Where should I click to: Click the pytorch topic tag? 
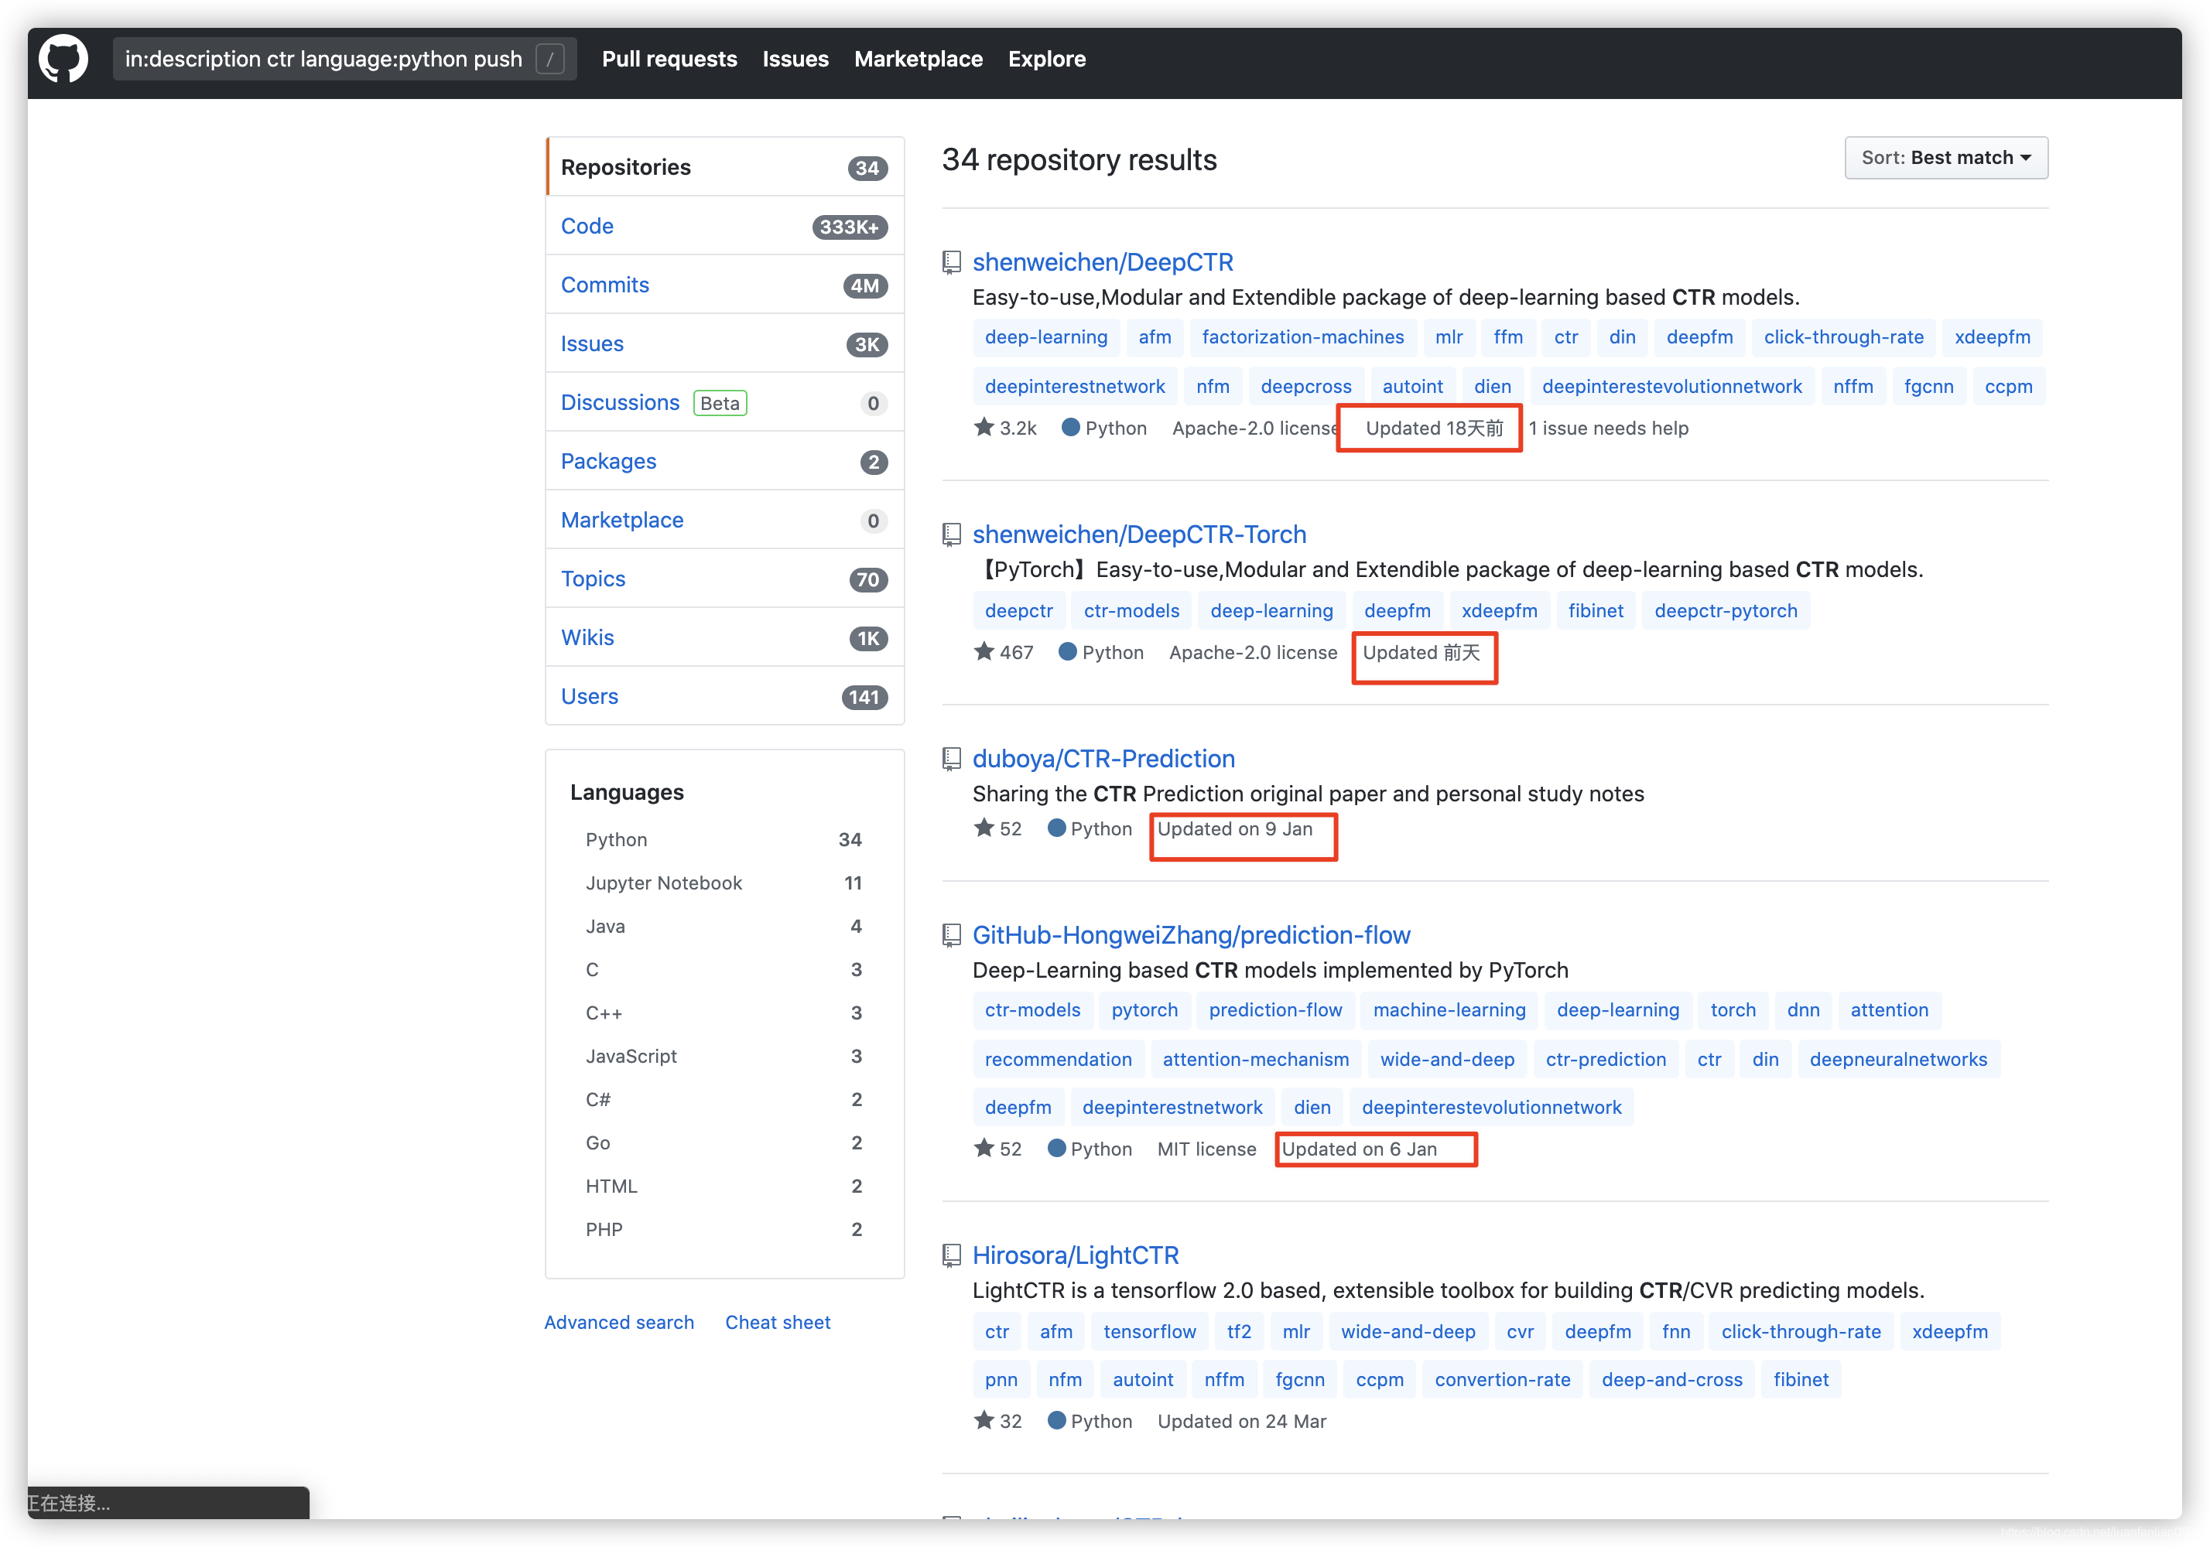pos(1144,1010)
